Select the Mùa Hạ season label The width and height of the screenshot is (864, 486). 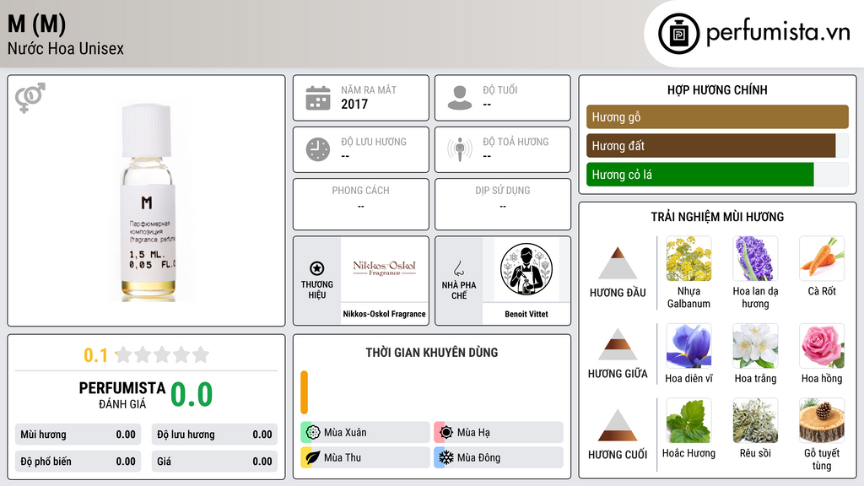click(473, 433)
